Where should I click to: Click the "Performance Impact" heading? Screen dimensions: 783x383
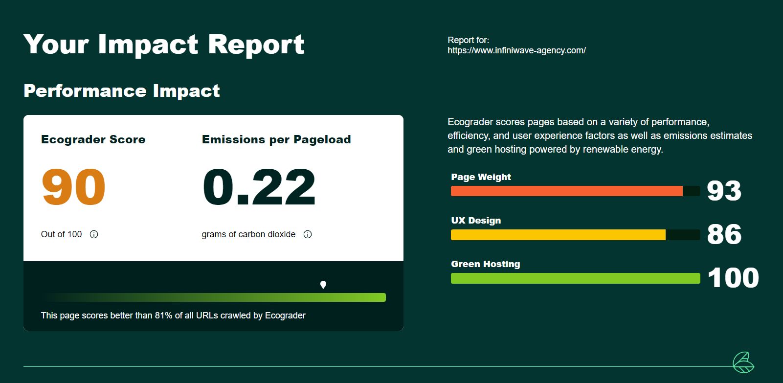tap(122, 91)
